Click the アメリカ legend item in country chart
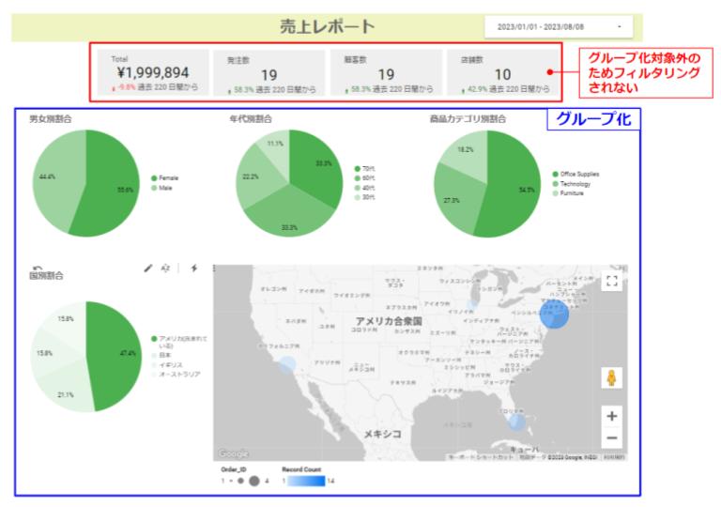This screenshot has width=721, height=507. click(x=179, y=342)
